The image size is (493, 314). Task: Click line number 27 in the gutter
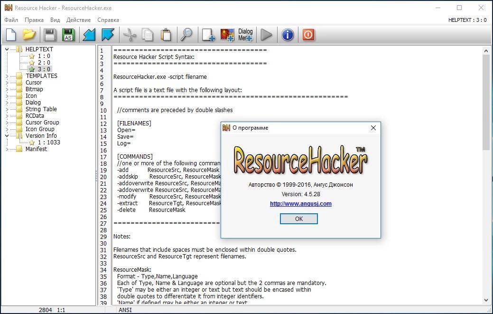(103, 223)
